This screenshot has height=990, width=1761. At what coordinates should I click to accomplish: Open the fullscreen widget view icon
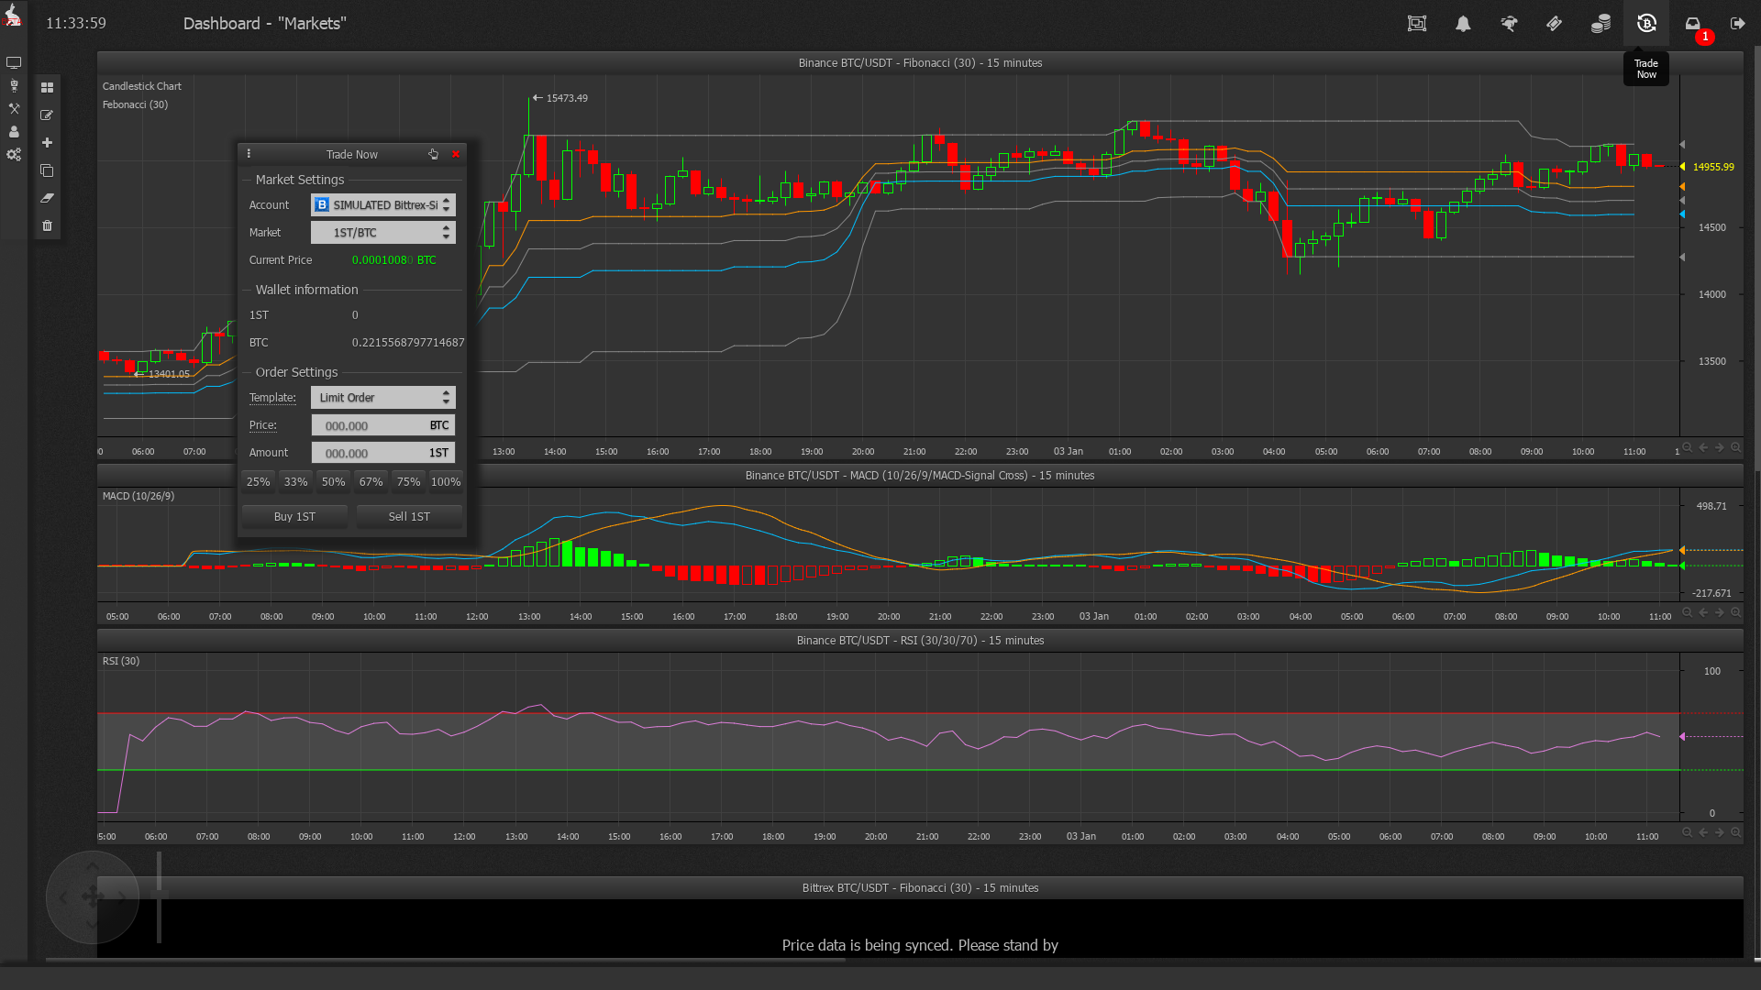(x=1417, y=24)
